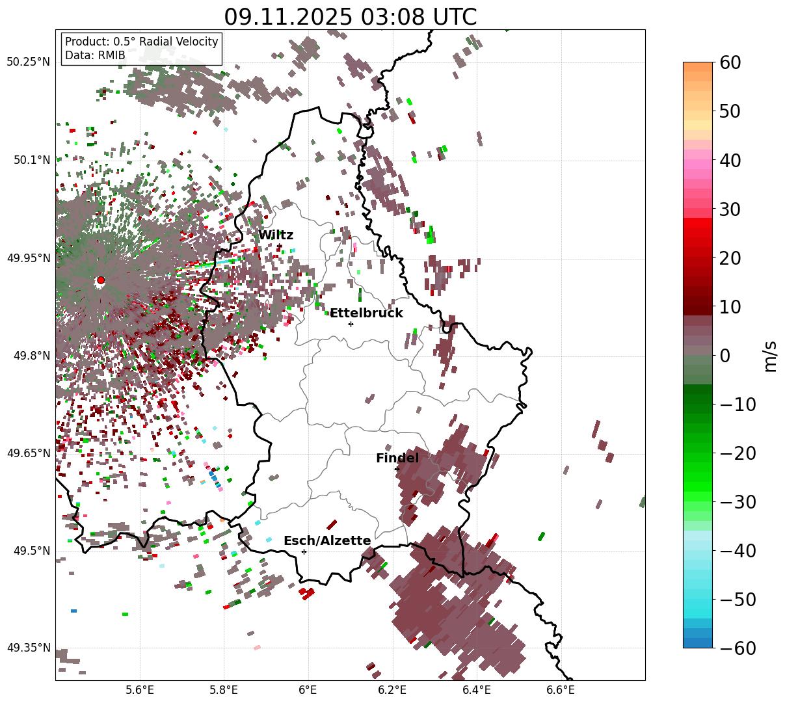The image size is (785, 703).
Task: Click the 50.25°N latitude label
Action: [x=29, y=62]
